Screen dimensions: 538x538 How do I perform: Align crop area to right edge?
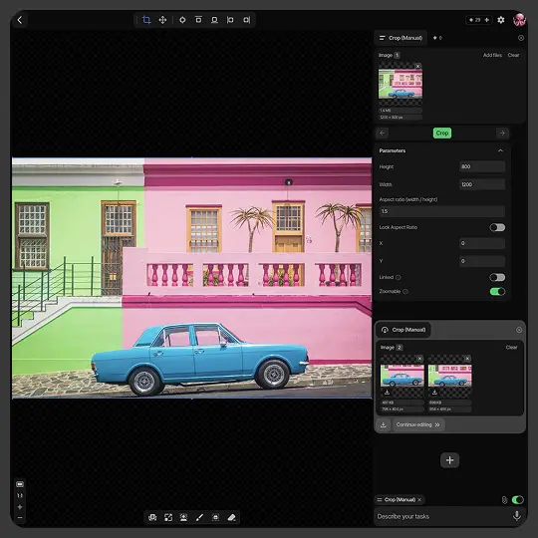[x=246, y=20]
